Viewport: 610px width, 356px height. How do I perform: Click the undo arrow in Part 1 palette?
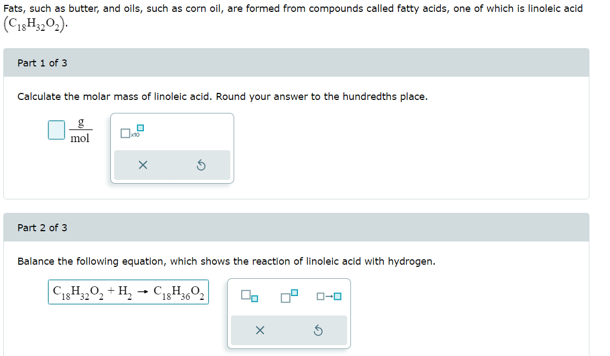click(x=201, y=166)
